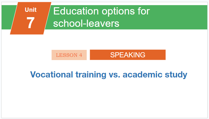Click the word "training" in blue heading
The image size is (209, 119).
[91, 75]
